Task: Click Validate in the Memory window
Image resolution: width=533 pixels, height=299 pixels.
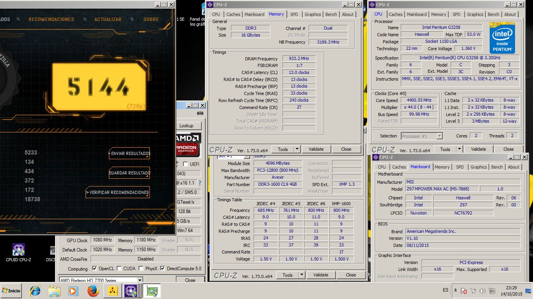Action: pyautogui.click(x=316, y=149)
